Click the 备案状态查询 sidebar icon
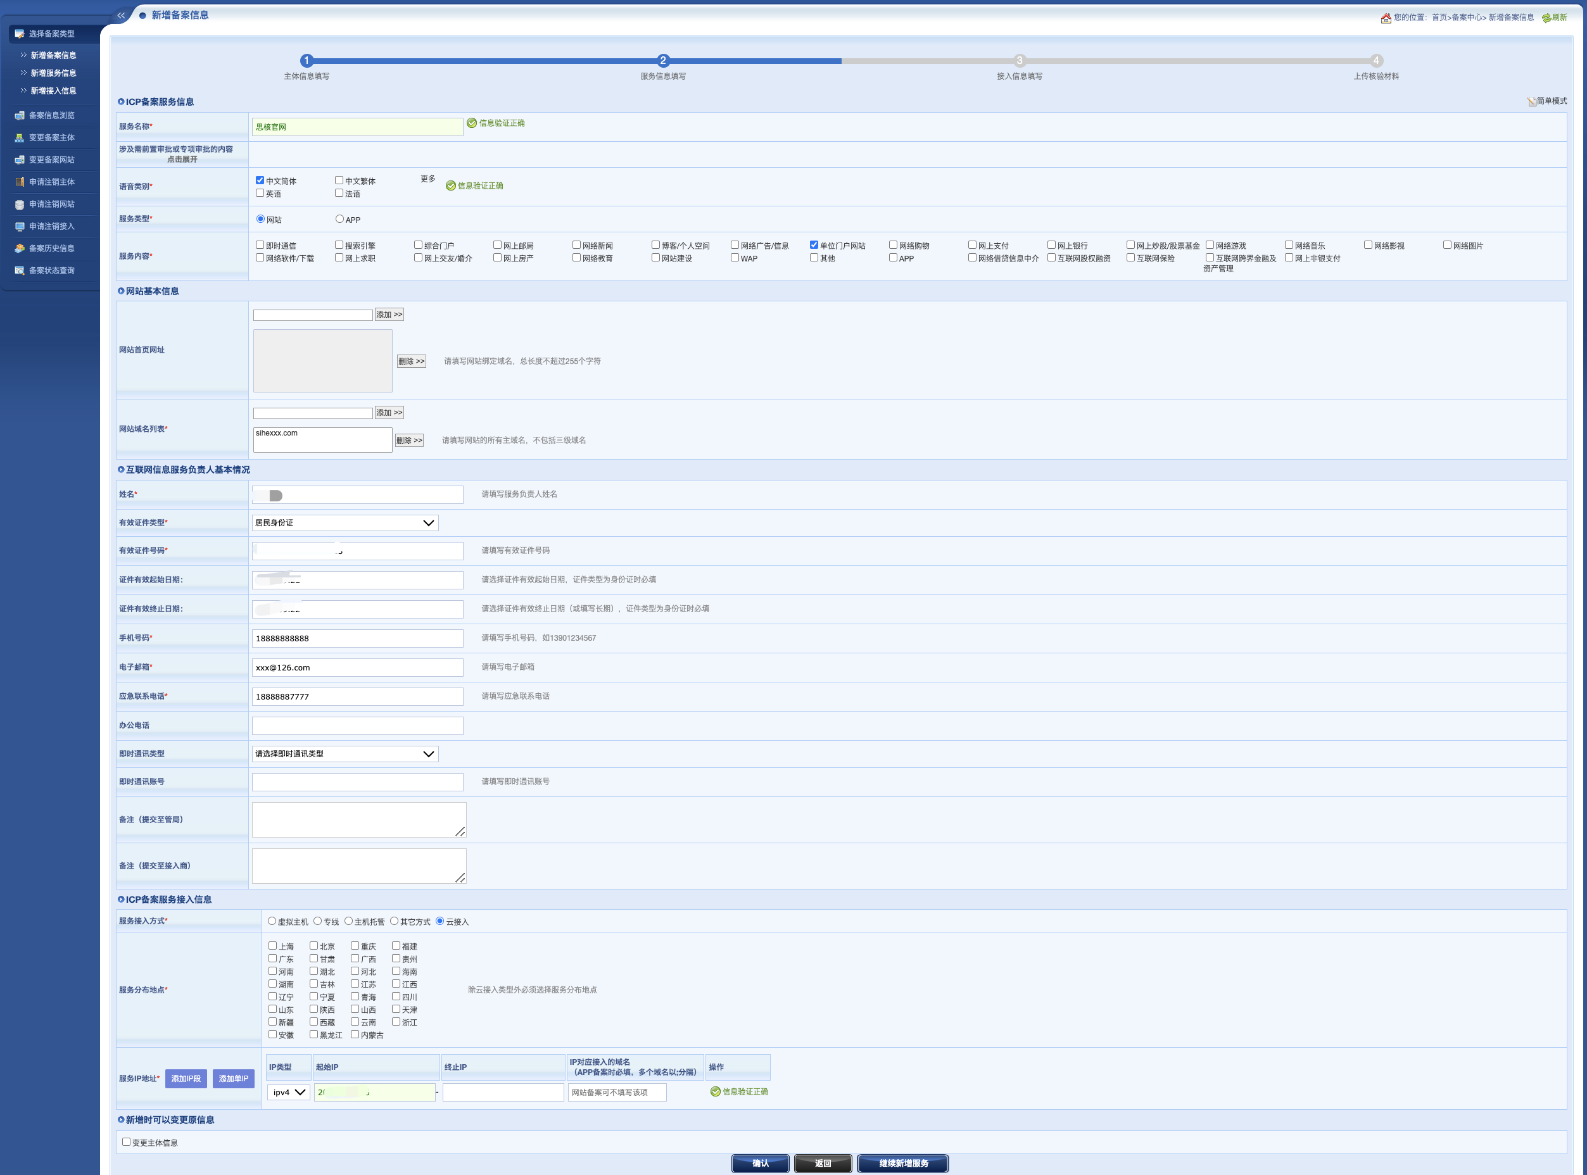This screenshot has width=1587, height=1175. 20,270
